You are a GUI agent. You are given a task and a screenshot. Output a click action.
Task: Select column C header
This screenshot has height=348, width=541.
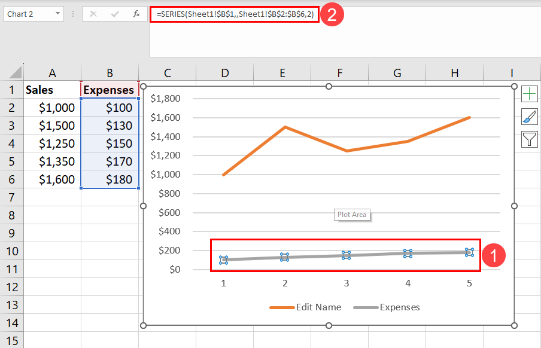pyautogui.click(x=168, y=73)
